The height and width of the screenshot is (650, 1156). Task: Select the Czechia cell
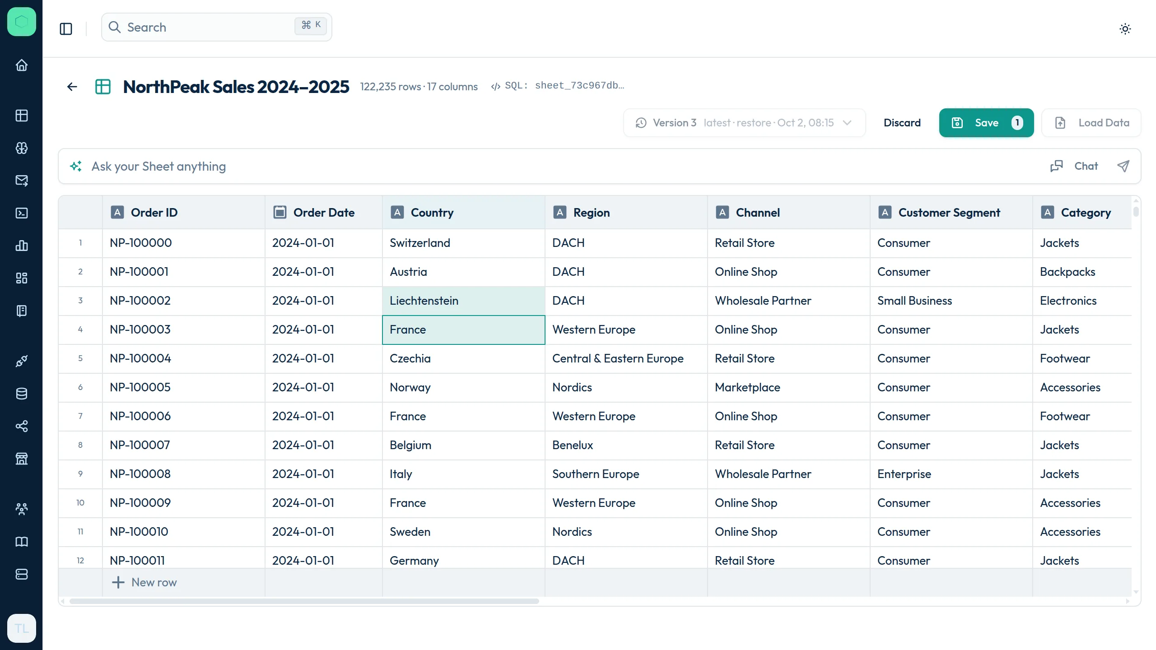pyautogui.click(x=464, y=358)
